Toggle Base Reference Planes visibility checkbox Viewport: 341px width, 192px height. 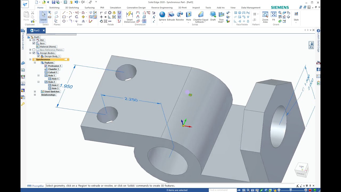[x=34, y=50]
